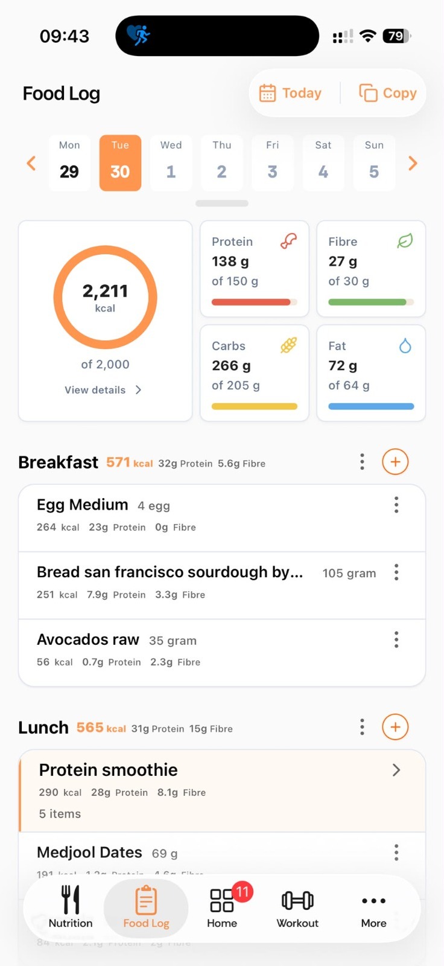Tap the plus icon beside Breakfast
The height and width of the screenshot is (966, 444).
pos(395,462)
